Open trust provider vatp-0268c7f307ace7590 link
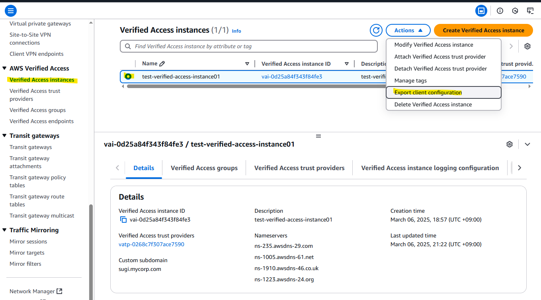This screenshot has height=300, width=541. tap(151, 244)
